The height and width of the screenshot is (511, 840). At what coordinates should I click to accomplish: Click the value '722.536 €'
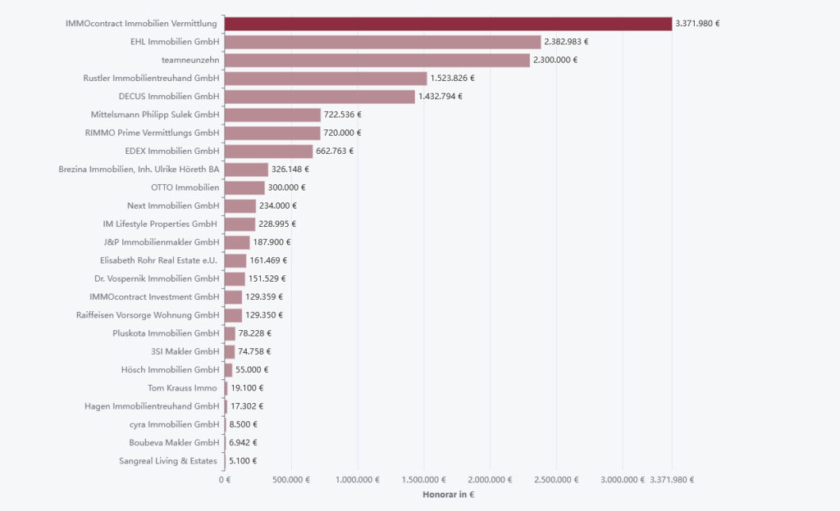(342, 115)
